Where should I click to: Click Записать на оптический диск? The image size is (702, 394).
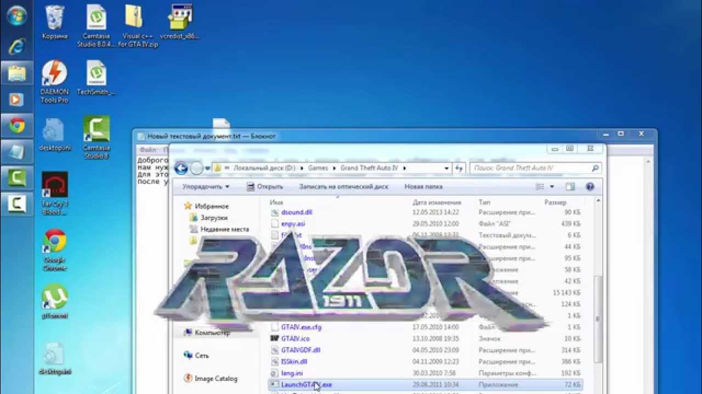[x=343, y=187]
